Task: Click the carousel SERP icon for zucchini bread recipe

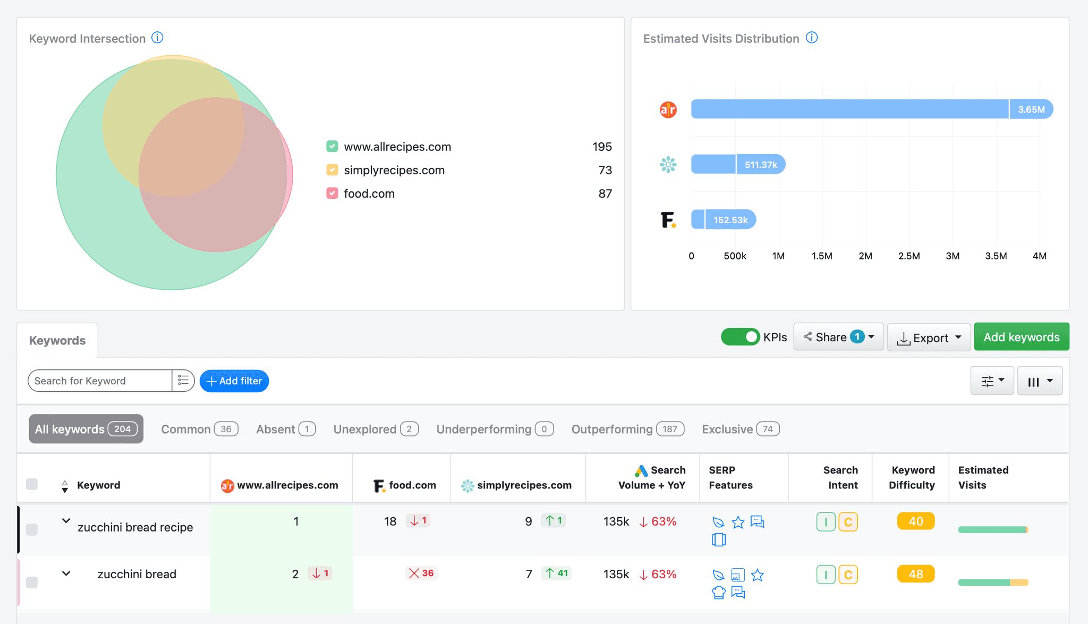Action: 718,539
